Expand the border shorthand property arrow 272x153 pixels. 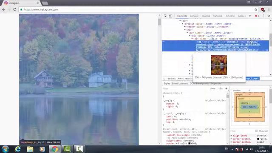click(x=177, y=144)
